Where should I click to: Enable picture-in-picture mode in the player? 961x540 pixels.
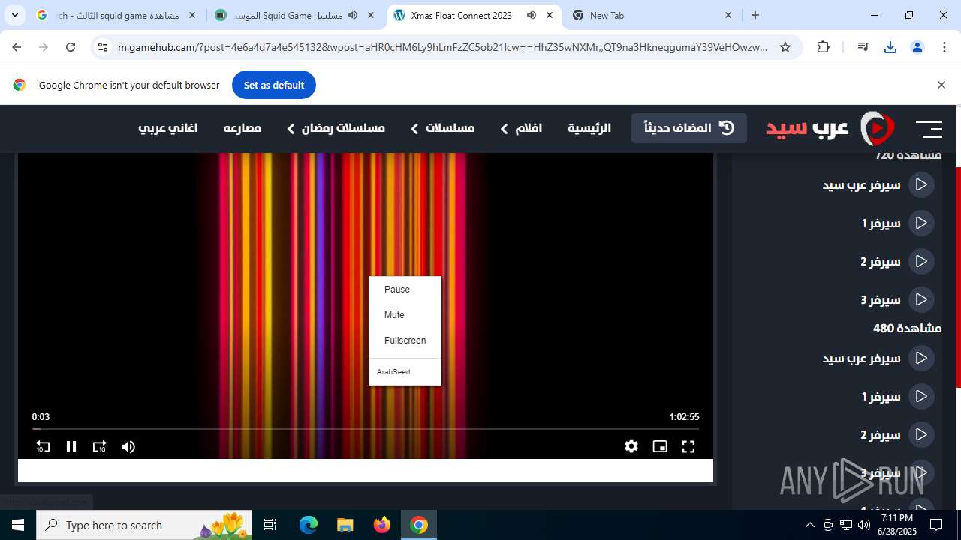coord(660,446)
